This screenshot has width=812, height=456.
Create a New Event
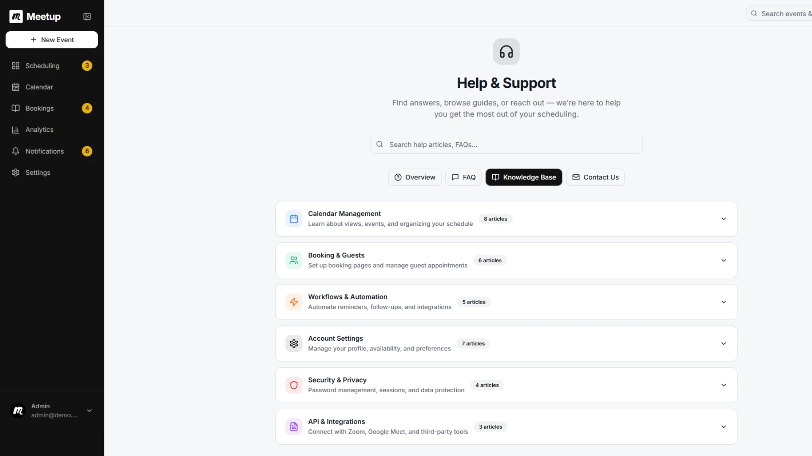pos(52,40)
